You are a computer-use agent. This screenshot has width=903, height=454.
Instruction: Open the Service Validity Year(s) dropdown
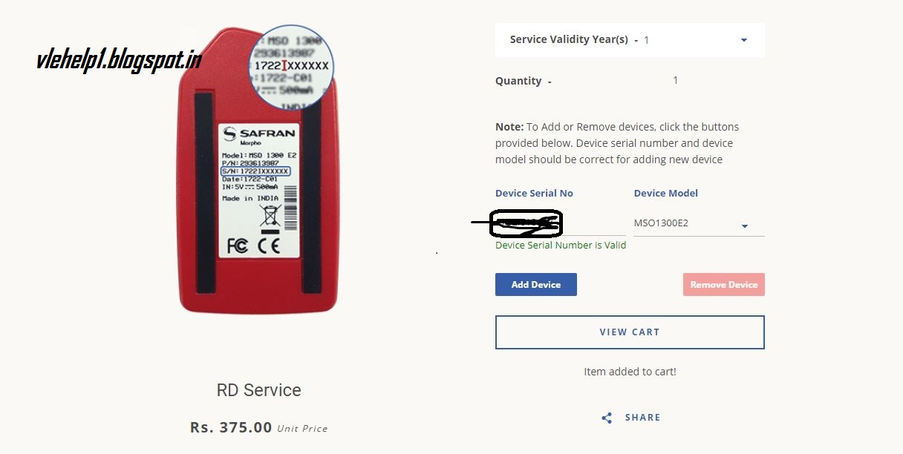[743, 40]
